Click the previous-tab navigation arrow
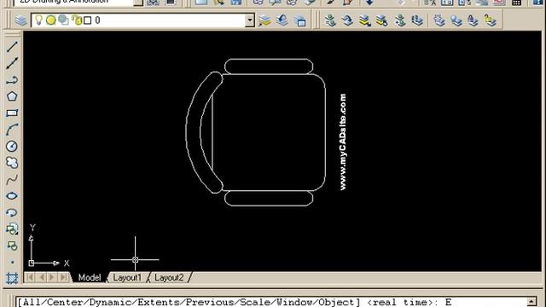The height and width of the screenshot is (307, 546). point(42,277)
